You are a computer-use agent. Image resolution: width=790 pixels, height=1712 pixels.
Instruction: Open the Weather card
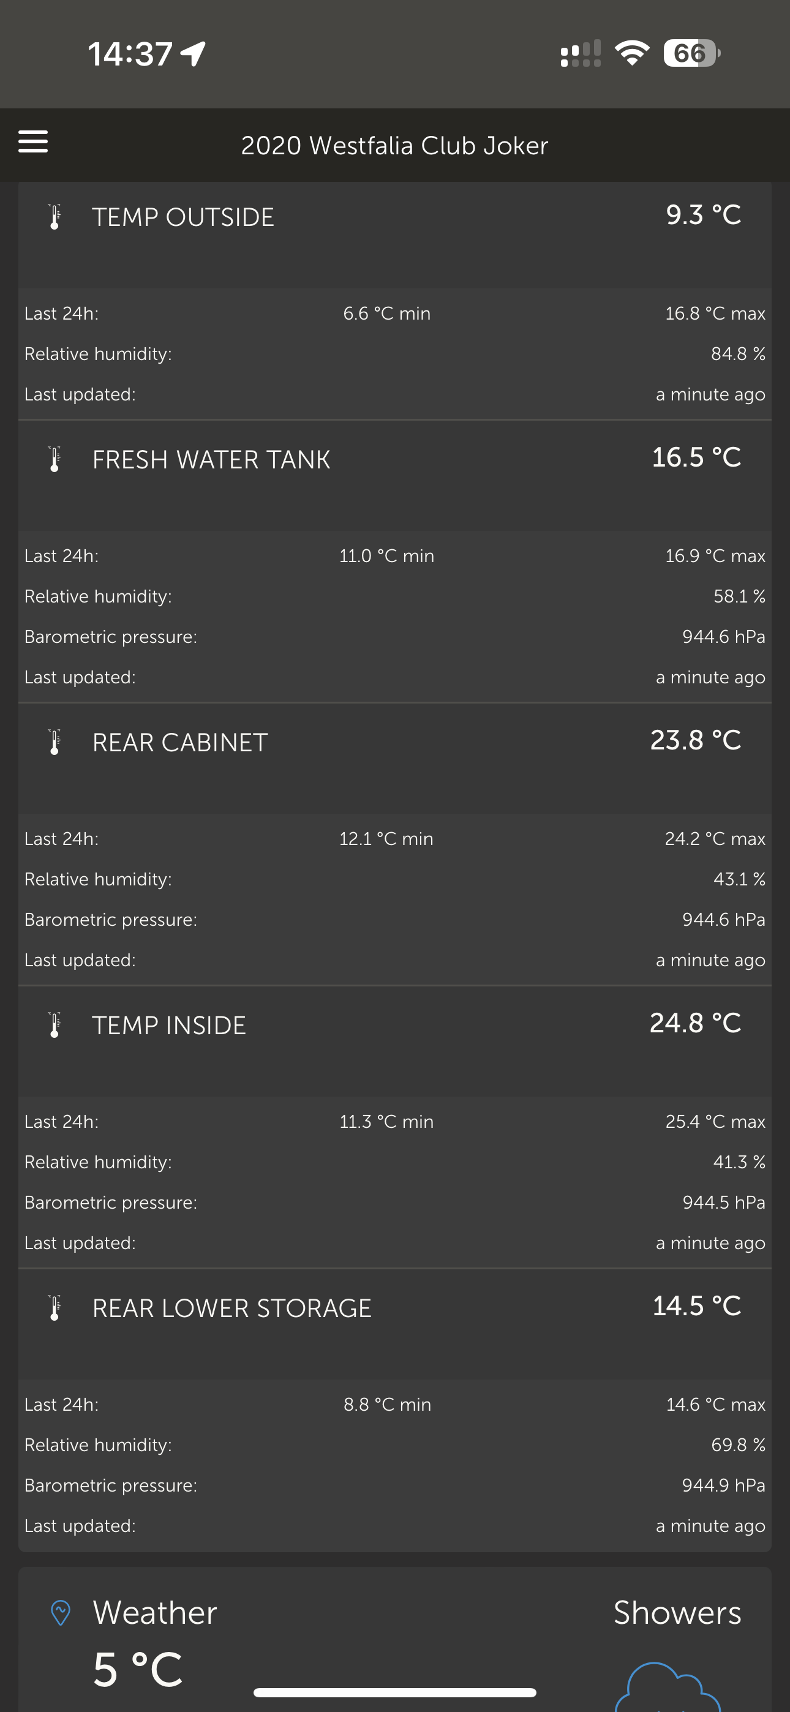[x=395, y=1640]
